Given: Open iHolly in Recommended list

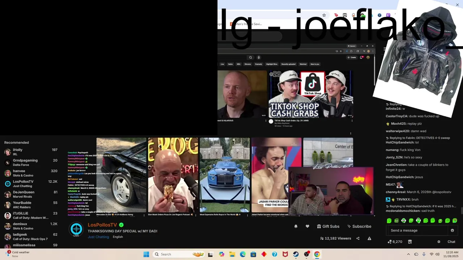Looking at the screenshot, I should tap(31, 152).
